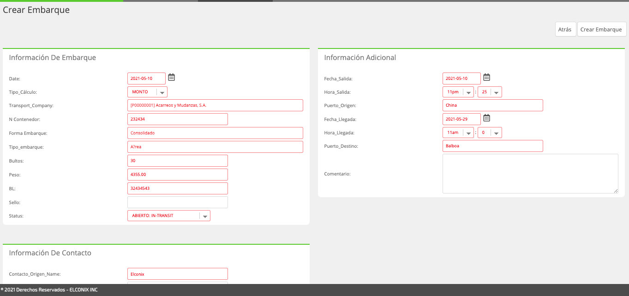The image size is (629, 296).
Task: Click the Comentario: label
Action: tap(337, 174)
